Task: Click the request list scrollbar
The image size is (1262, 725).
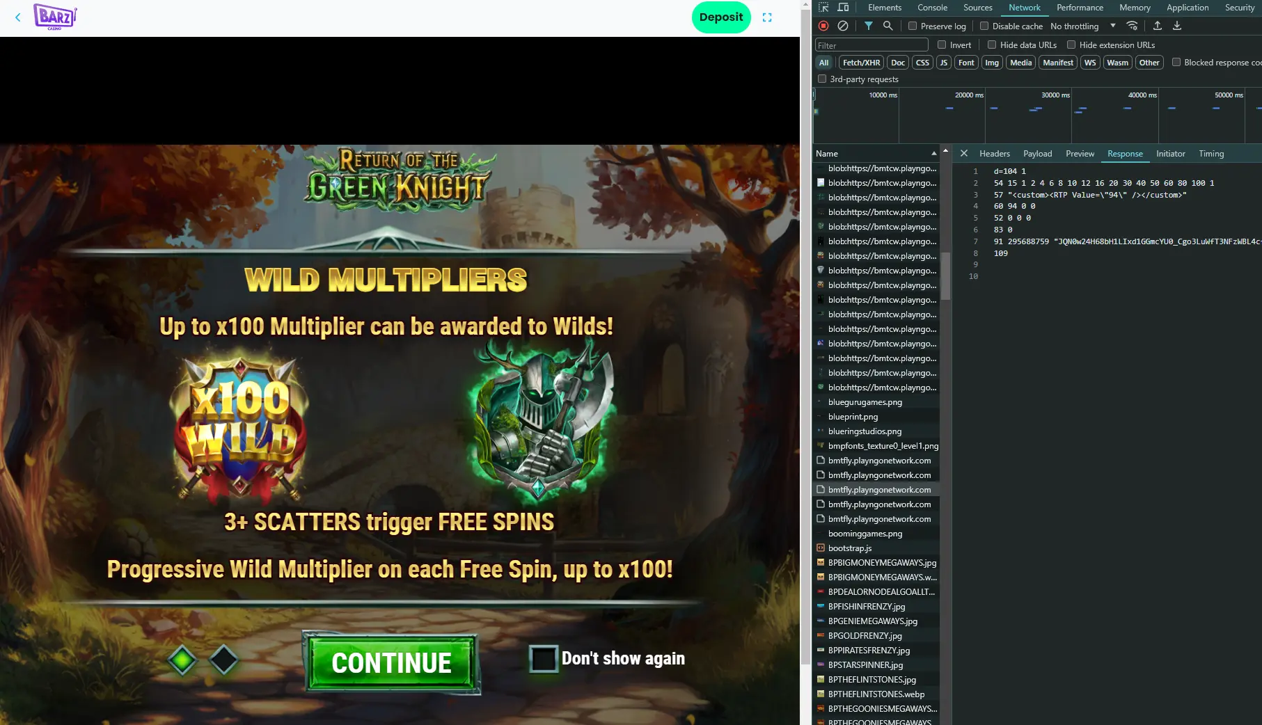Action: (945, 276)
